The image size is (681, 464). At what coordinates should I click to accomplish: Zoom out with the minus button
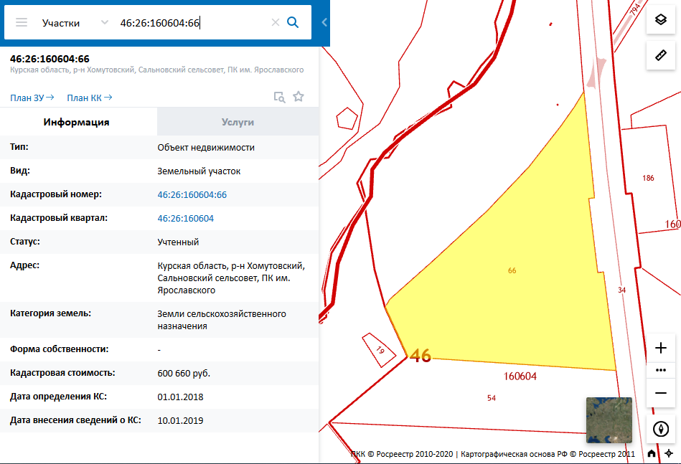pyautogui.click(x=661, y=393)
